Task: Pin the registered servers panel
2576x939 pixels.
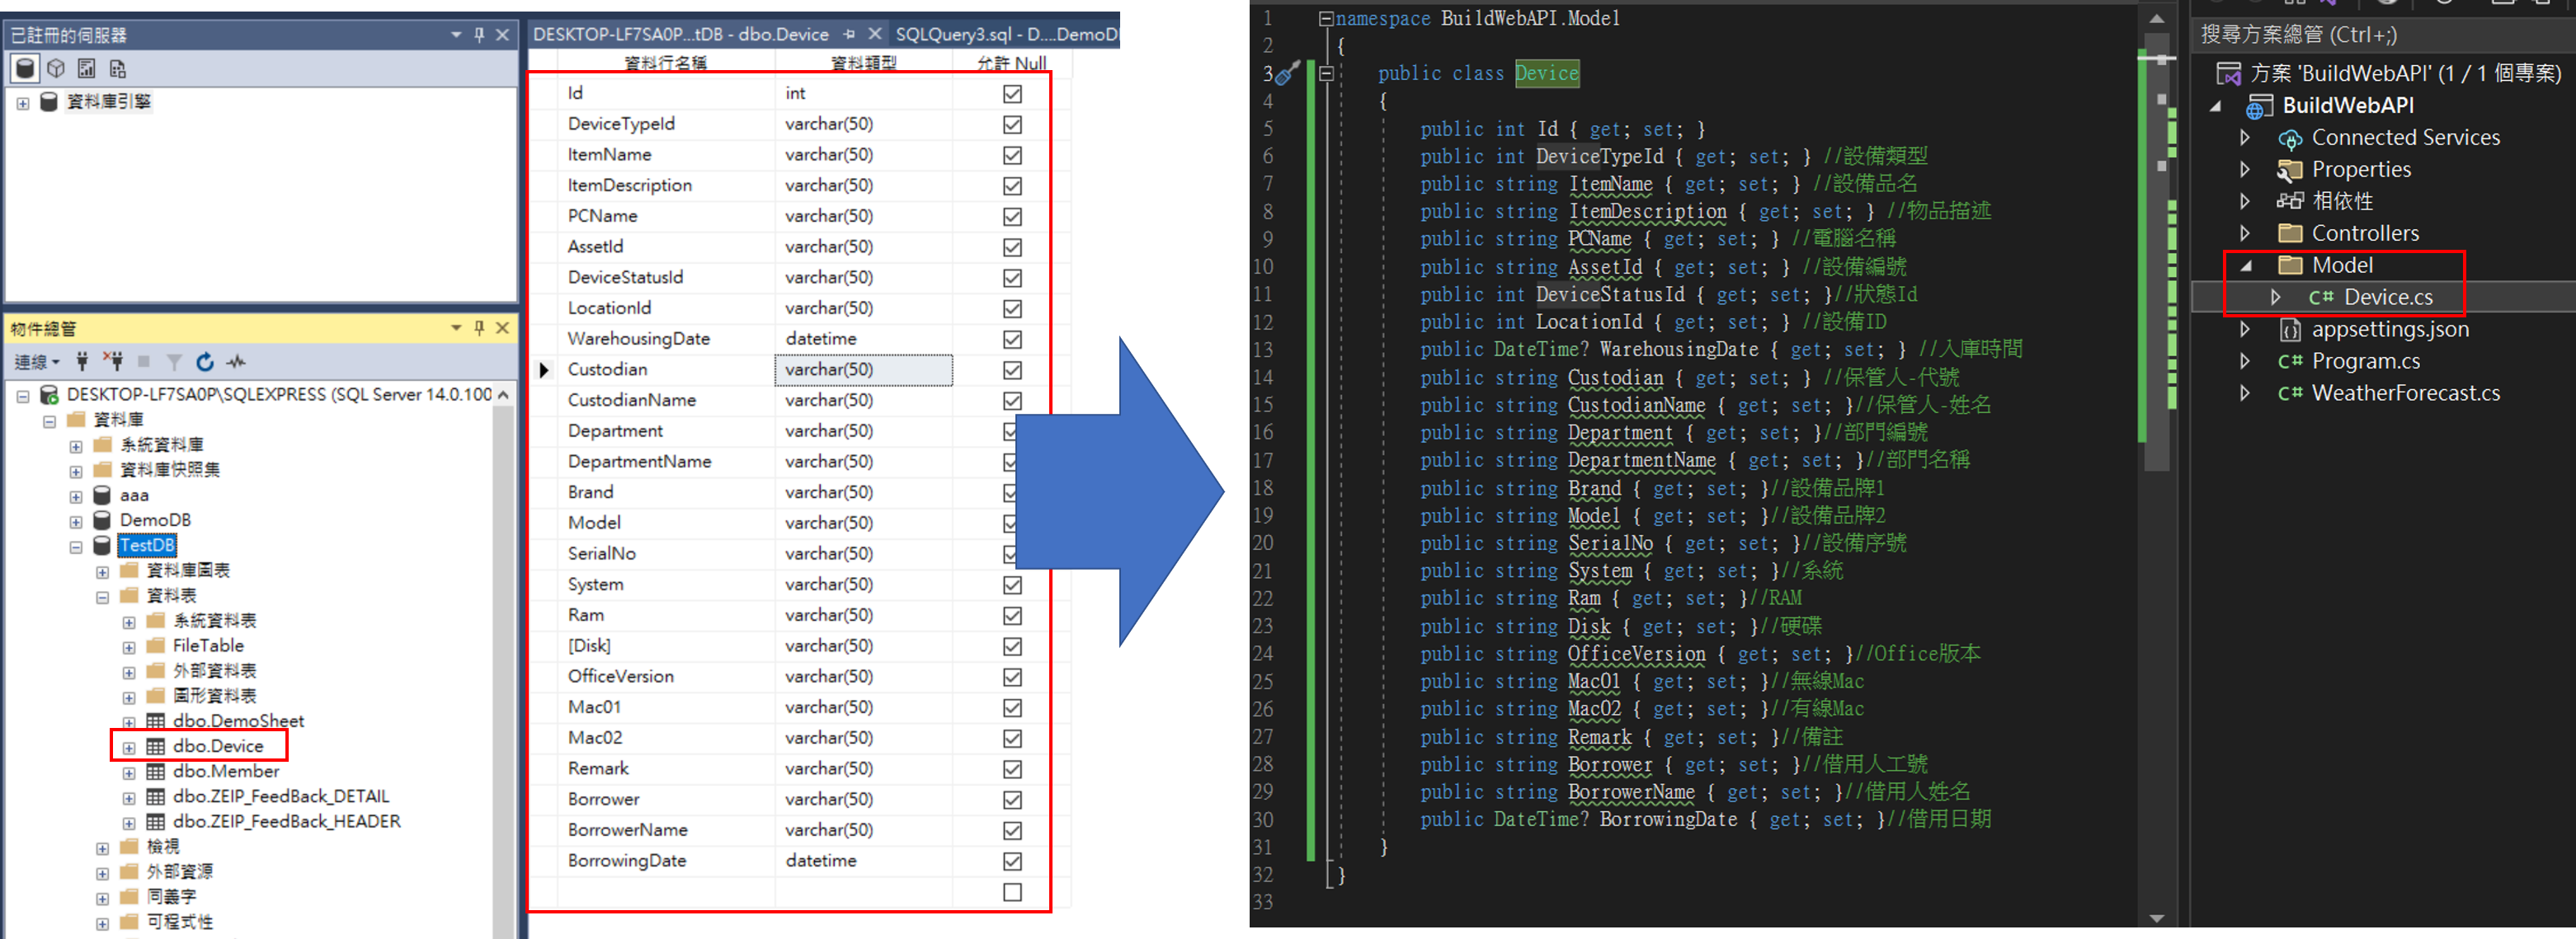Action: click(x=479, y=35)
